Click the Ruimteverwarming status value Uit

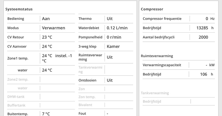click(x=110, y=57)
